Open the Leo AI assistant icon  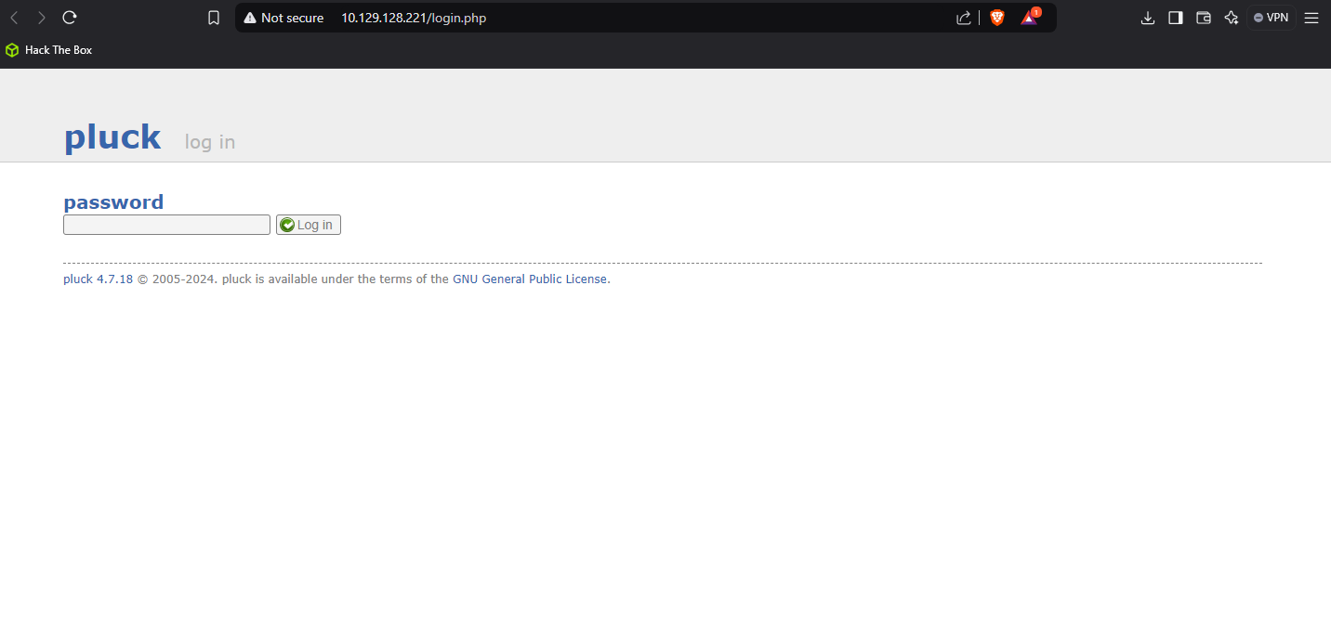click(x=1232, y=18)
